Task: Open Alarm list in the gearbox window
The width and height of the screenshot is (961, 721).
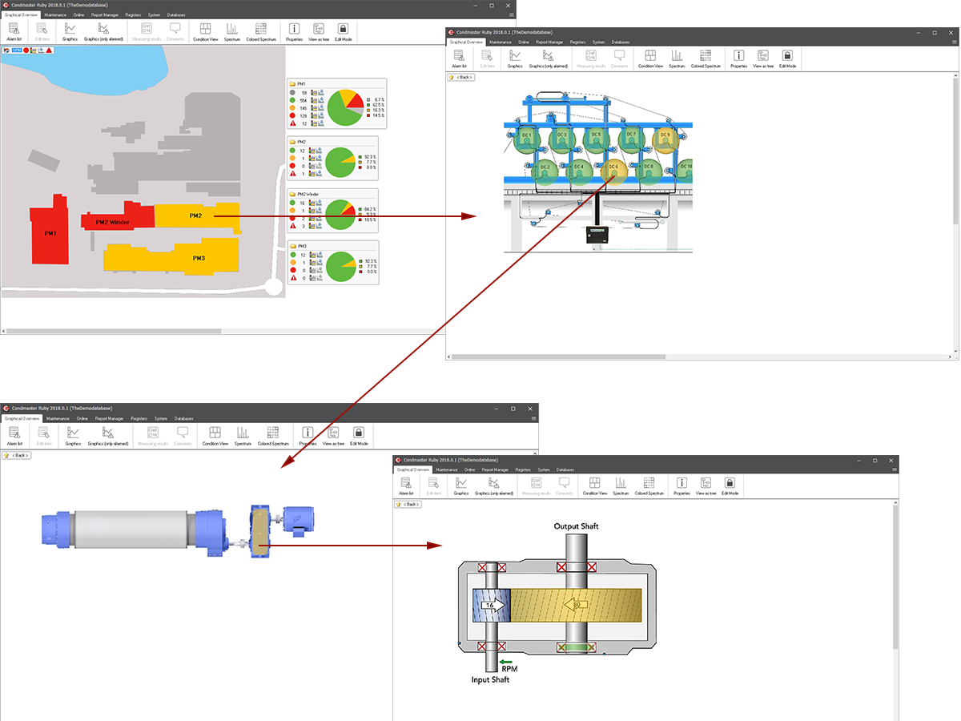Action: 406,487
